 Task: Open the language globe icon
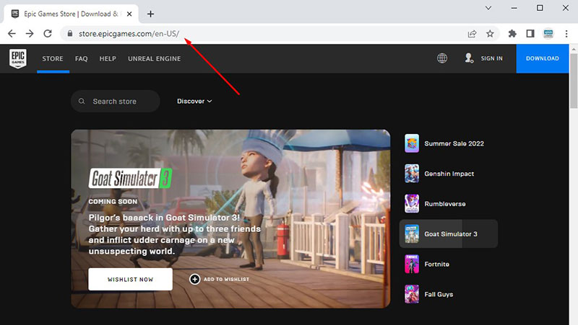click(442, 58)
